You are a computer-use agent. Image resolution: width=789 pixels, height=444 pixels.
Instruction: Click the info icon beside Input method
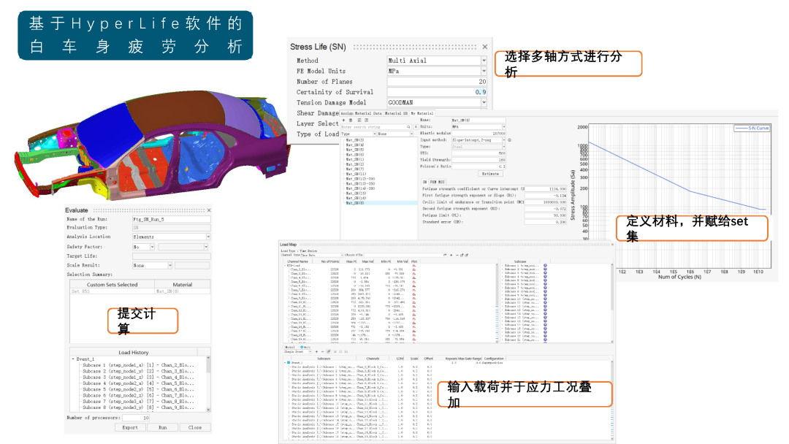[x=509, y=140]
